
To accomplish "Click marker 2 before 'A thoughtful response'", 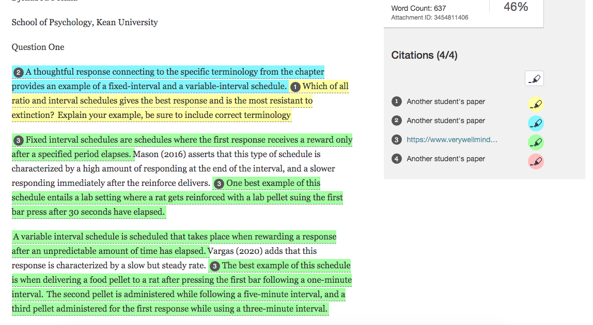I will click(x=19, y=73).
